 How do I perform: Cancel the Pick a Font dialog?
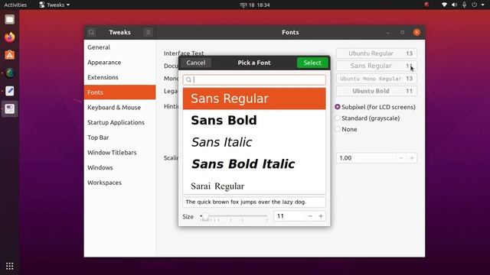point(196,63)
